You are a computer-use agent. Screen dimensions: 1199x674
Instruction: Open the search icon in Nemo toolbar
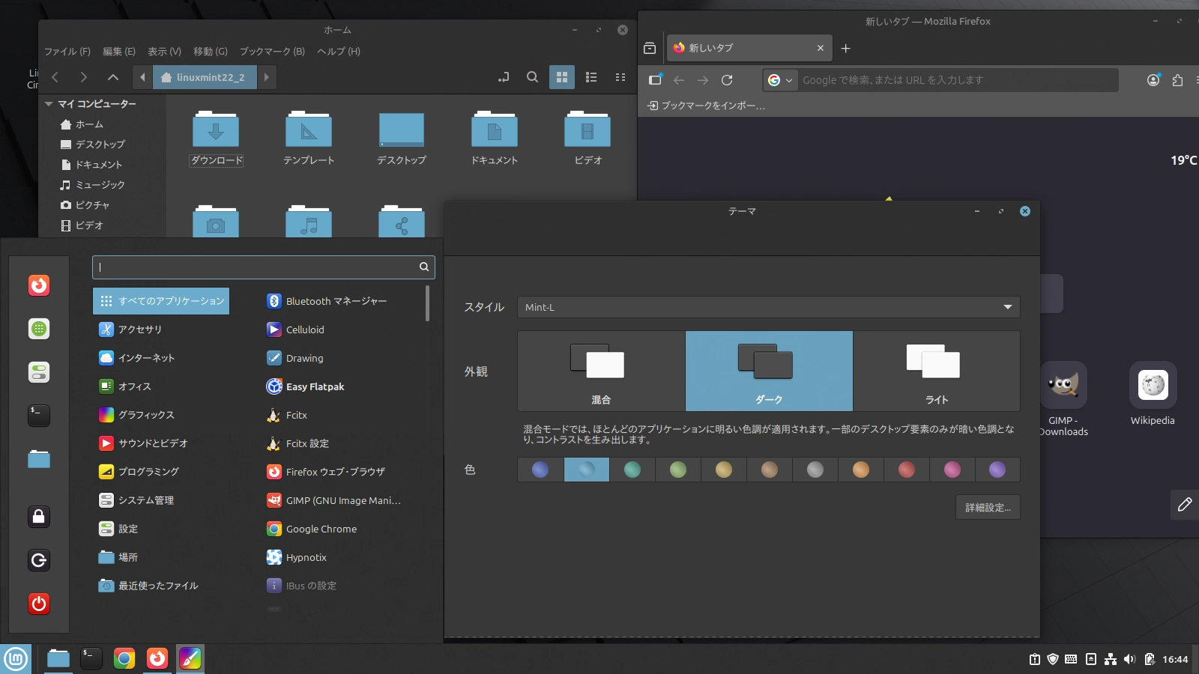[x=532, y=76]
